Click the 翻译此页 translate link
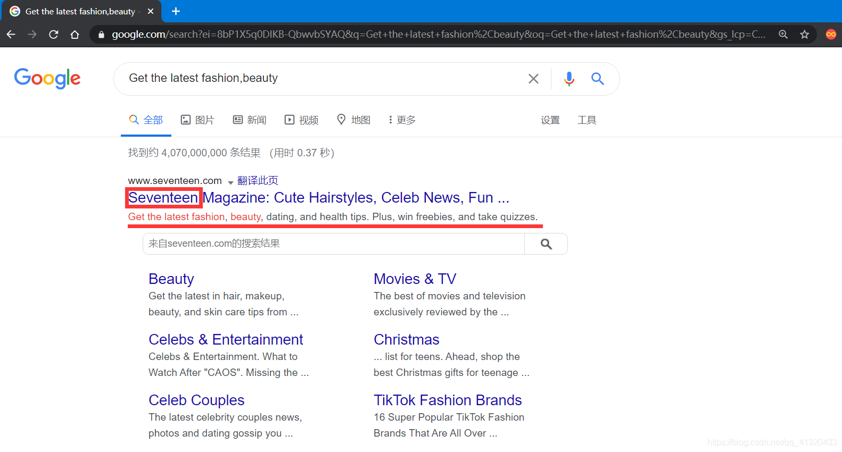The width and height of the screenshot is (842, 452). point(258,181)
